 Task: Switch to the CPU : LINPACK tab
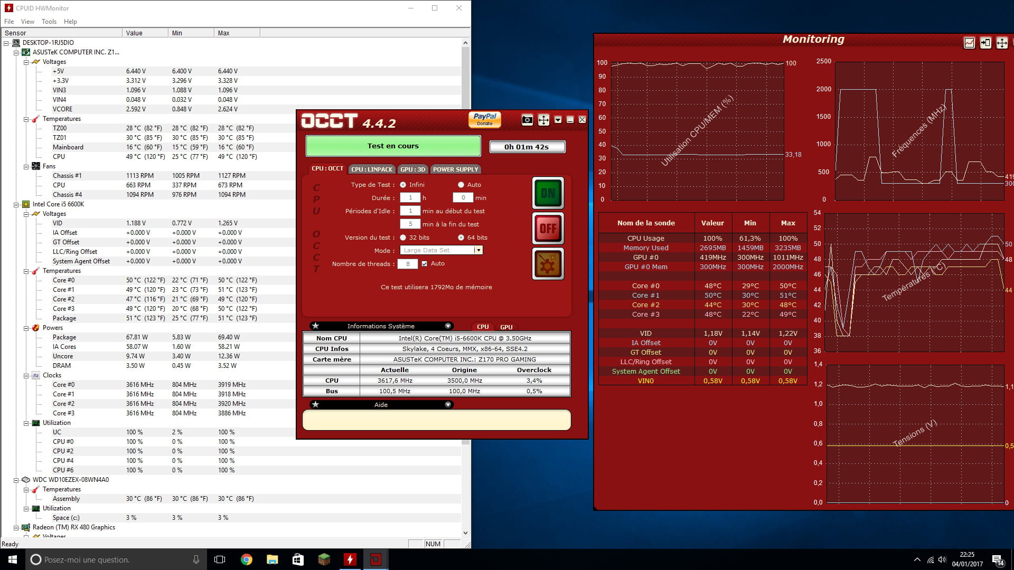[372, 169]
